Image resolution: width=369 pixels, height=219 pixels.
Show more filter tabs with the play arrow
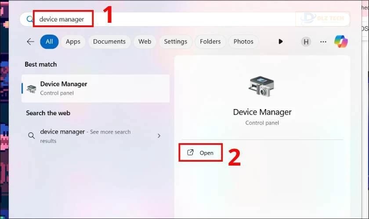[x=280, y=42]
